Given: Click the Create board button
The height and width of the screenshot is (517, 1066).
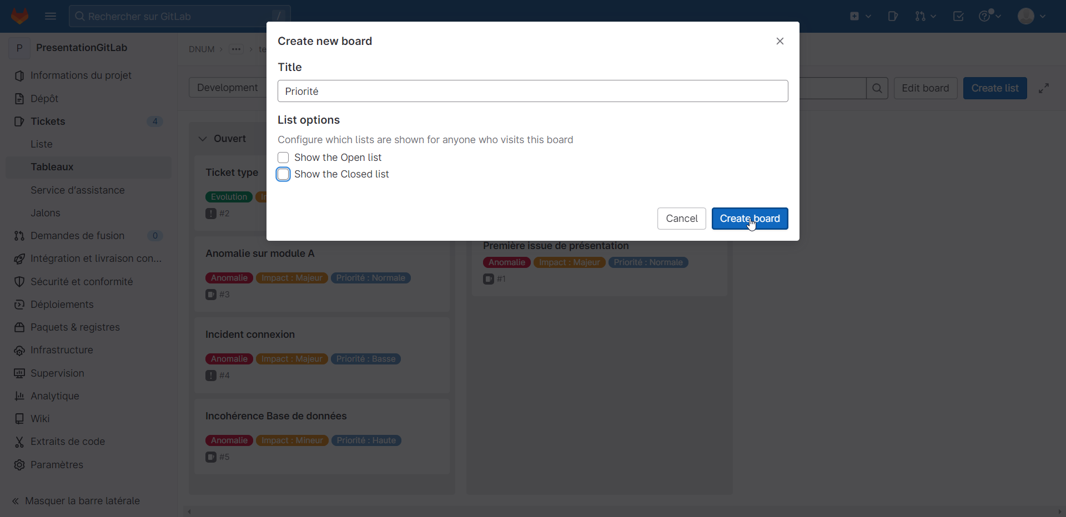Looking at the screenshot, I should [x=750, y=219].
